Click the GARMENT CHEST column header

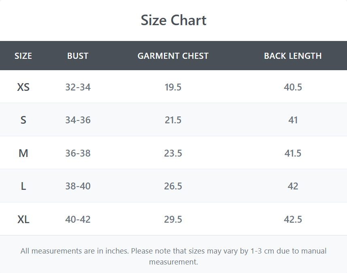[x=173, y=56]
